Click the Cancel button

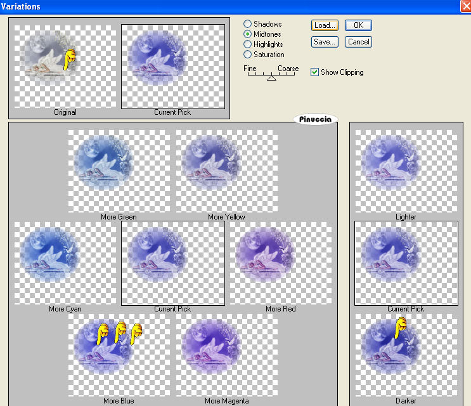[358, 42]
